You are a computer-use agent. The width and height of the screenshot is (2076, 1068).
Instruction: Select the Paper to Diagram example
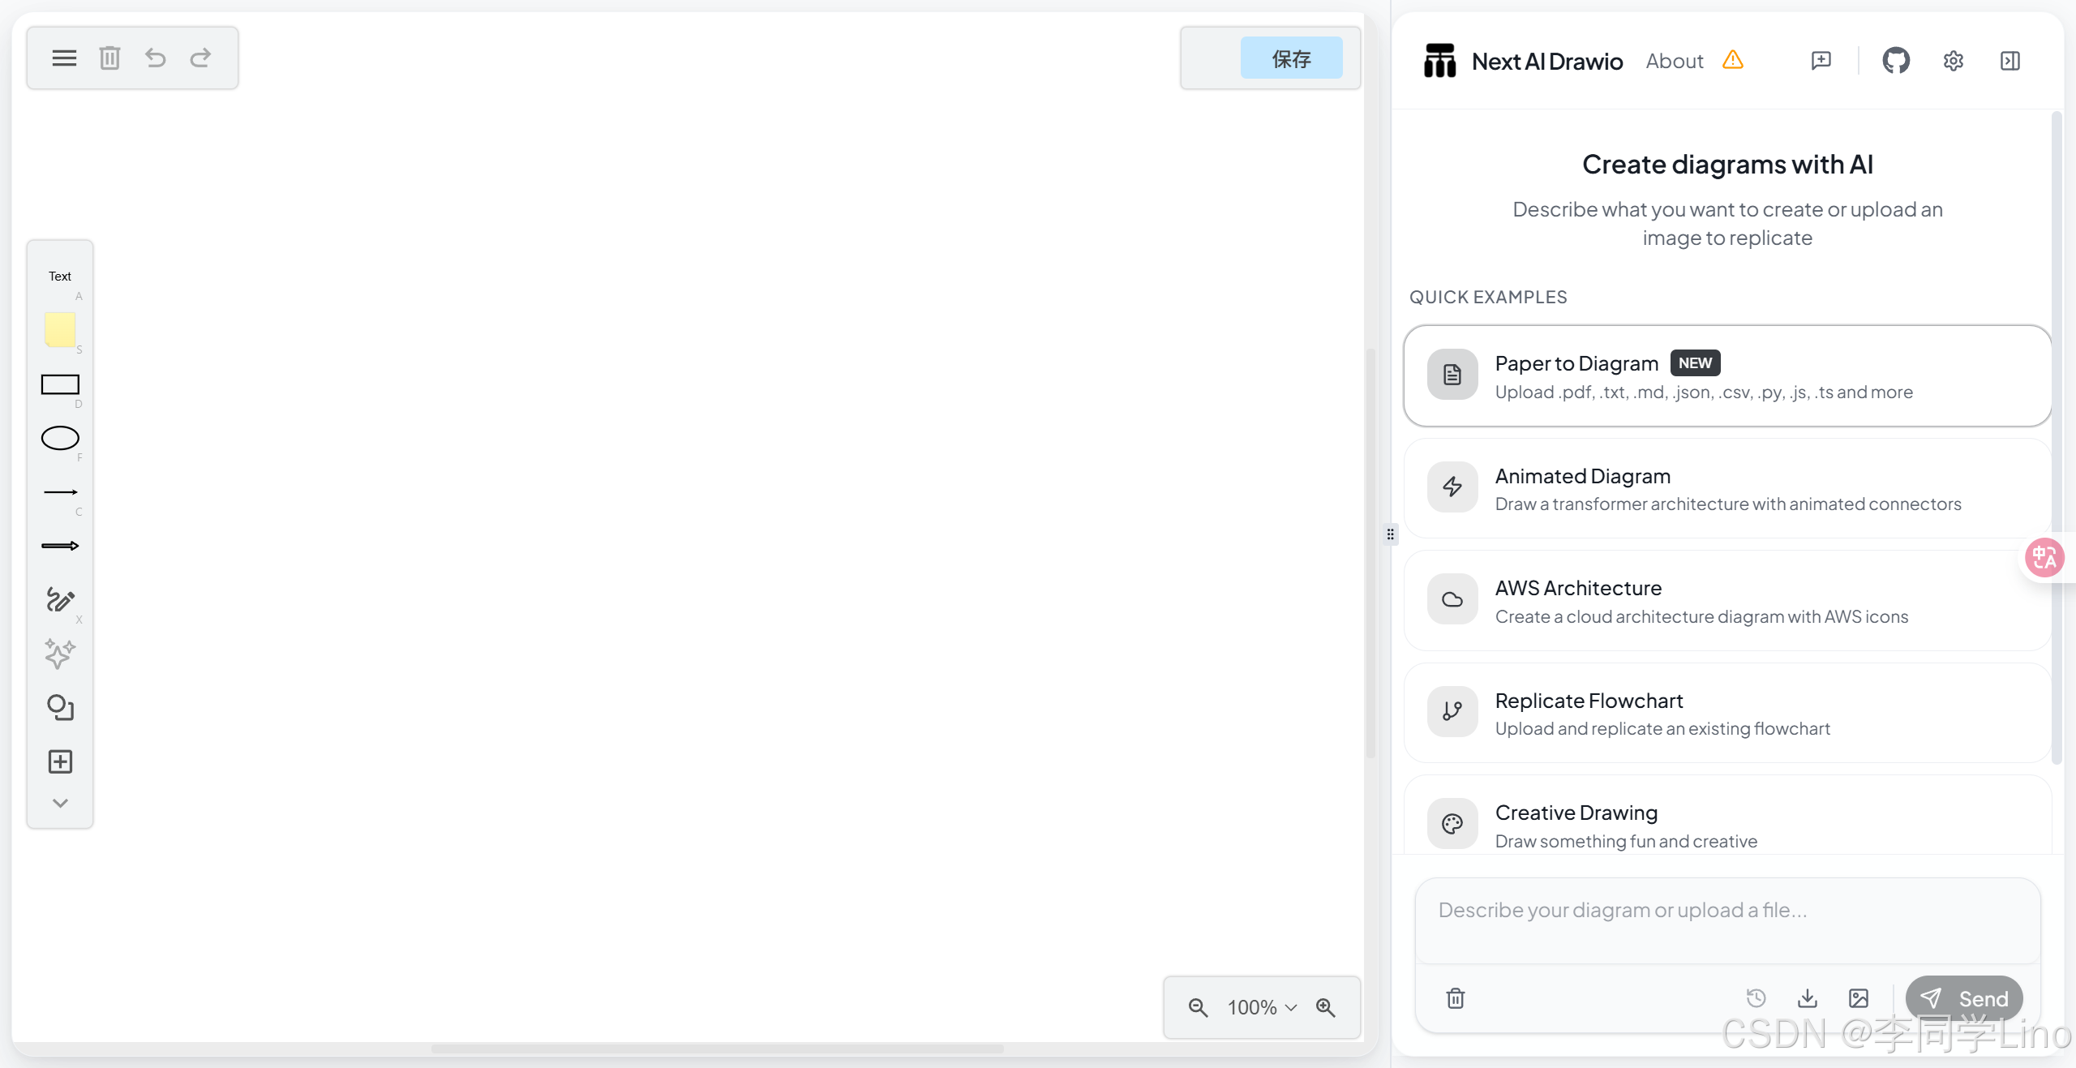[x=1727, y=376]
